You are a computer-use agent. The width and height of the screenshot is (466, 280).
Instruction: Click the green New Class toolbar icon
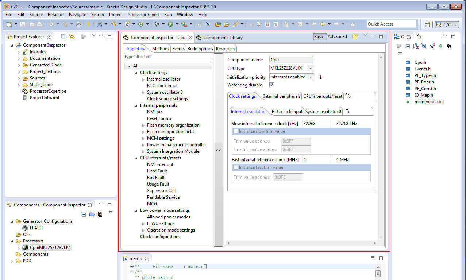click(x=140, y=24)
